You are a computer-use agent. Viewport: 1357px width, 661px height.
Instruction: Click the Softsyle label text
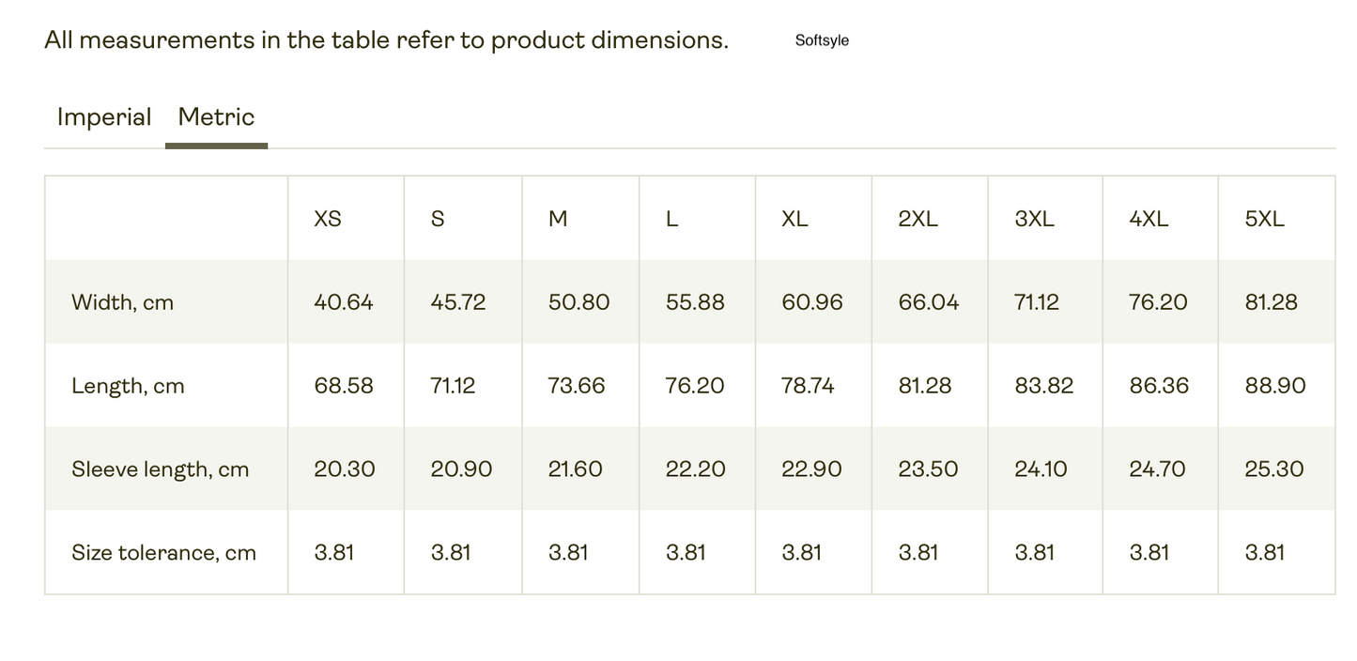tap(822, 40)
